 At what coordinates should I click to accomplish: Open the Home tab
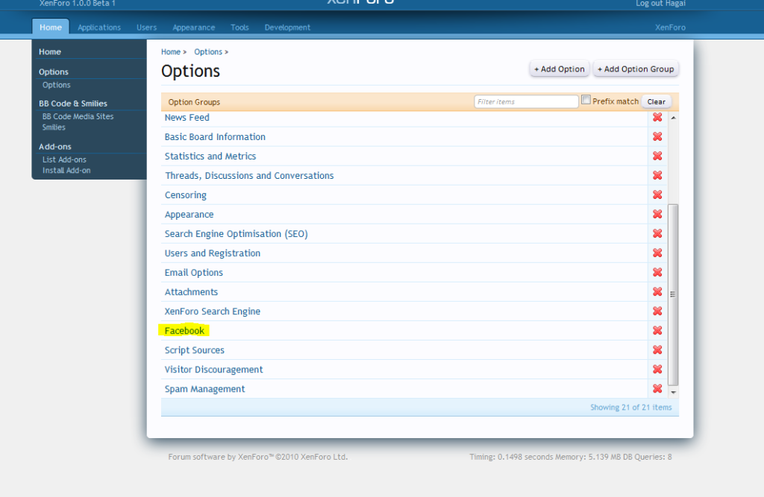[x=51, y=28]
